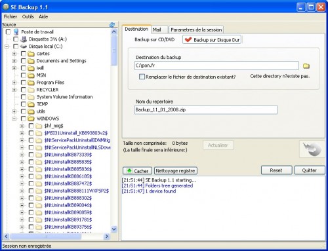Expand the cartes folder node
This screenshot has height=251, width=328.
click(x=14, y=54)
